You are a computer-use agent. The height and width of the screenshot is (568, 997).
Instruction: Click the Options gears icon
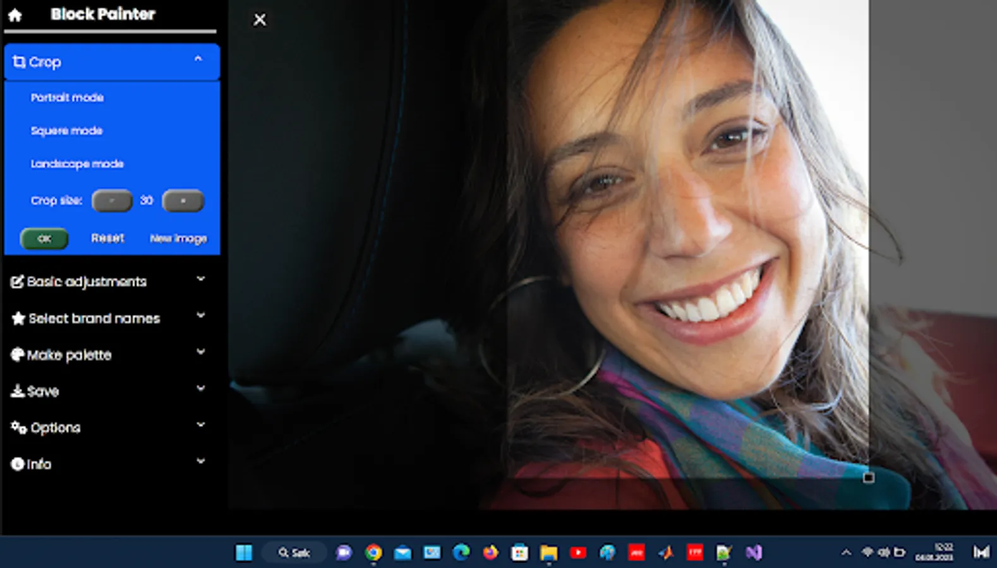pyautogui.click(x=18, y=428)
